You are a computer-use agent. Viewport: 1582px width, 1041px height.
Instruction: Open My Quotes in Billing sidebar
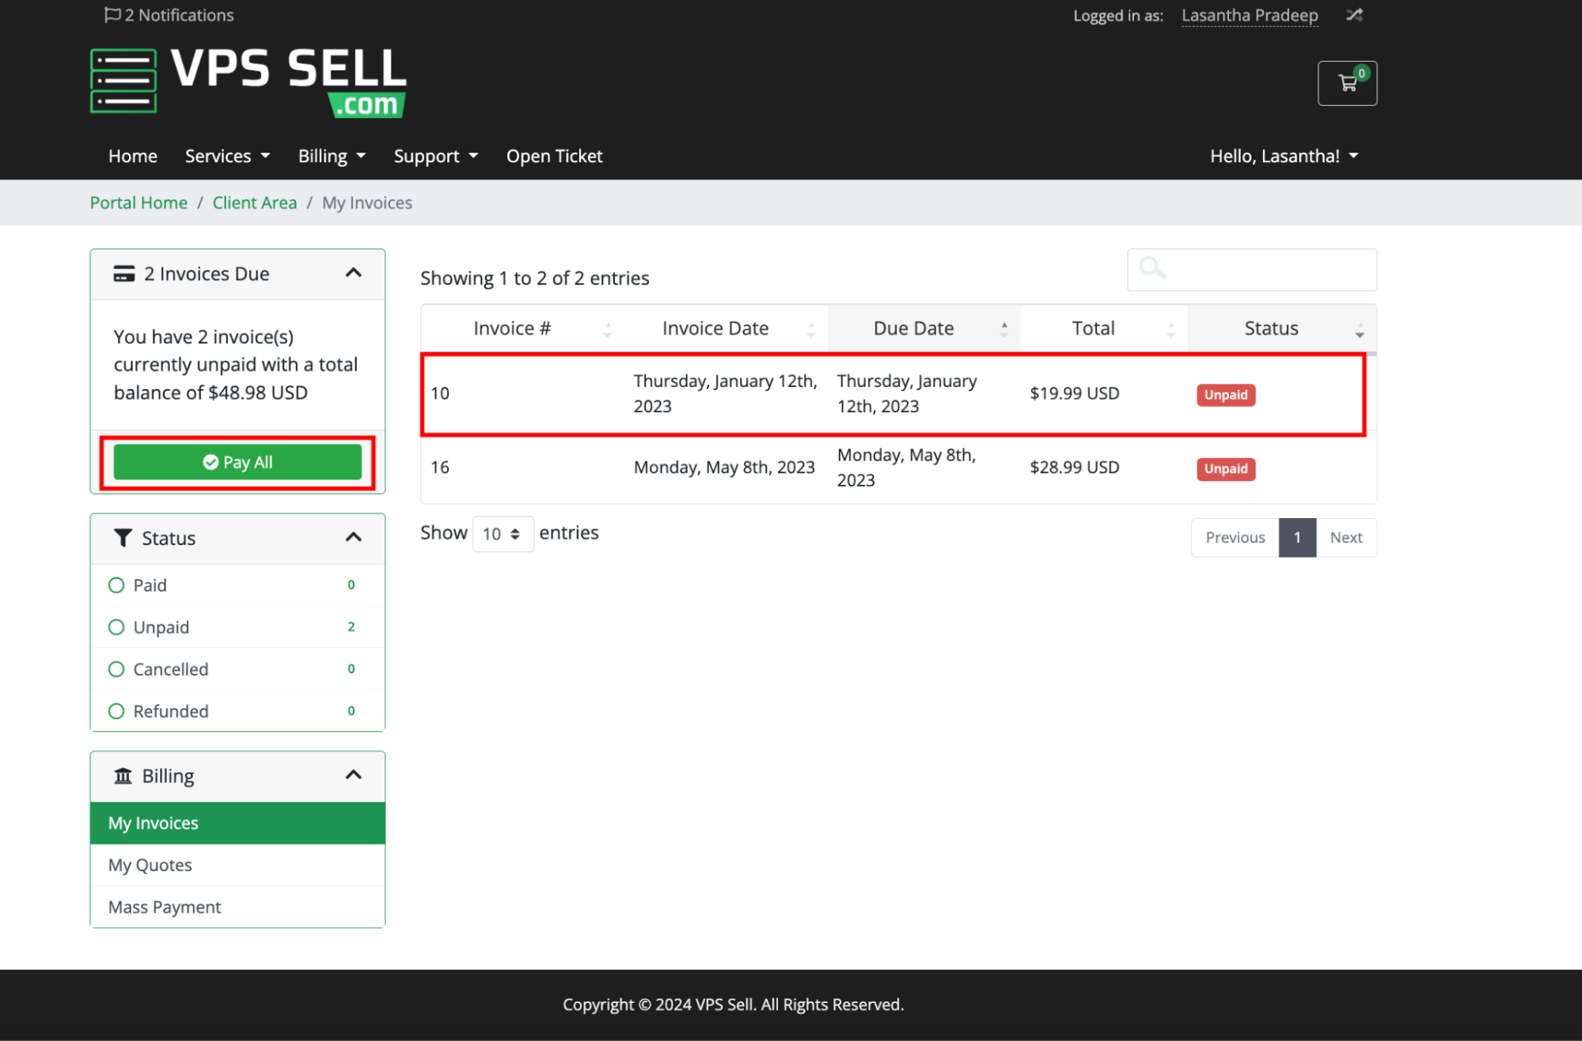[x=237, y=865]
